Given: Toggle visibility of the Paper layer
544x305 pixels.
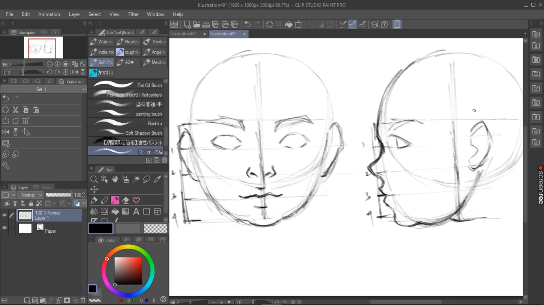Looking at the screenshot, I should 4,228.
